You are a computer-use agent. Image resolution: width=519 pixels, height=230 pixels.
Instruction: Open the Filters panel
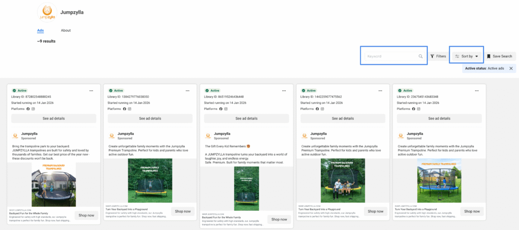[x=438, y=56]
